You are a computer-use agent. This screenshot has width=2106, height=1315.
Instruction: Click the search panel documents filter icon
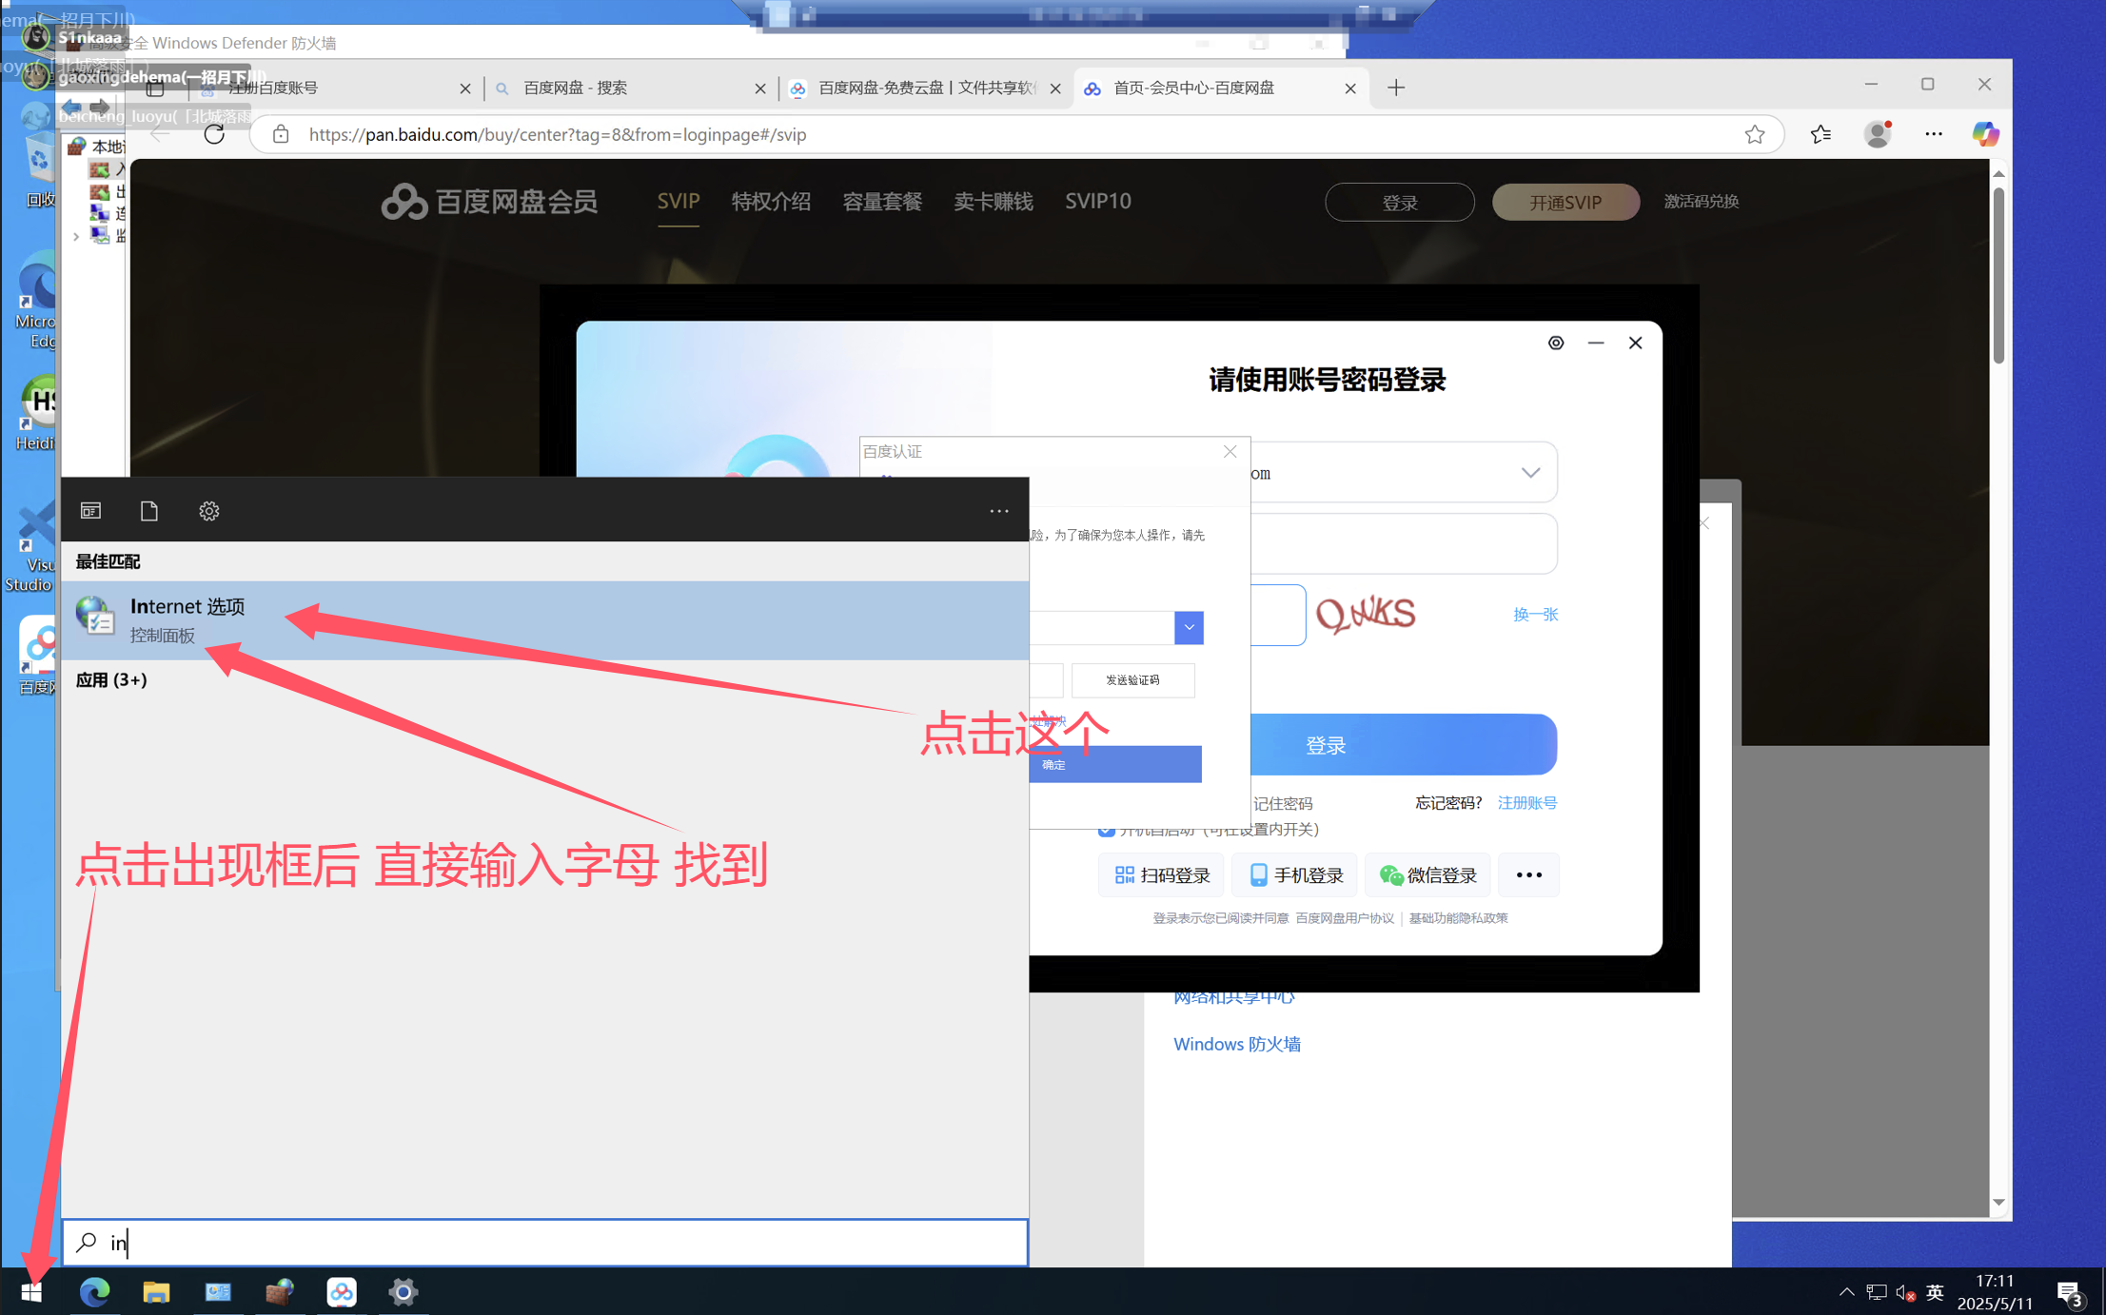[x=149, y=511]
